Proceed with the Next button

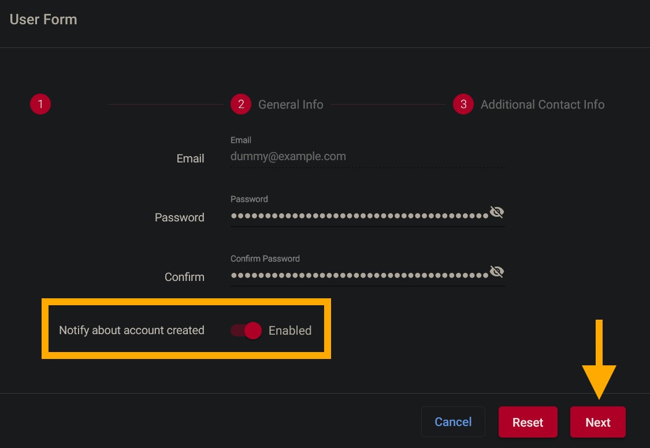[597, 422]
